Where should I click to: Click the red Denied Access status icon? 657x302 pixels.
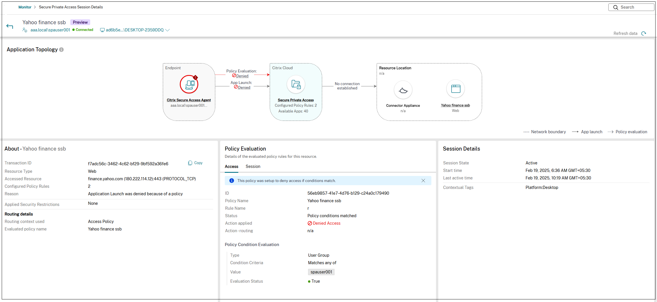click(x=310, y=223)
